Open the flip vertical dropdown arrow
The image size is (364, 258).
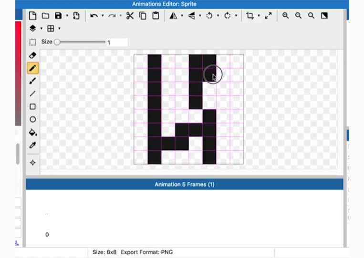point(200,16)
